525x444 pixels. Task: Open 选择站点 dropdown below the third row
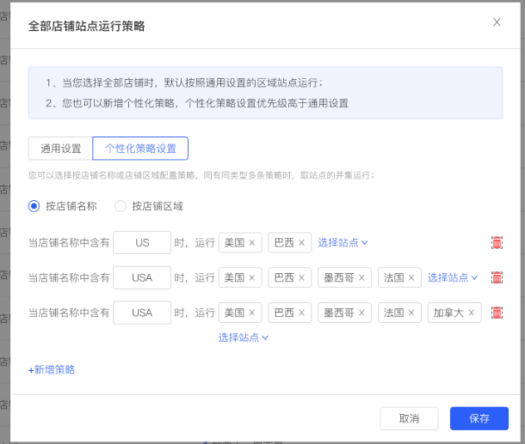(x=244, y=338)
